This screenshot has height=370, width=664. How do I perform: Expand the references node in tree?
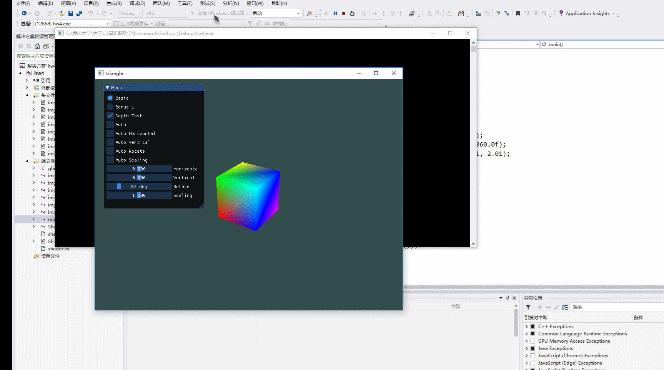click(x=27, y=80)
